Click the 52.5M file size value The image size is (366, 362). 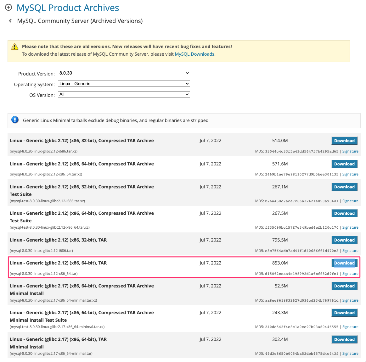(281, 286)
